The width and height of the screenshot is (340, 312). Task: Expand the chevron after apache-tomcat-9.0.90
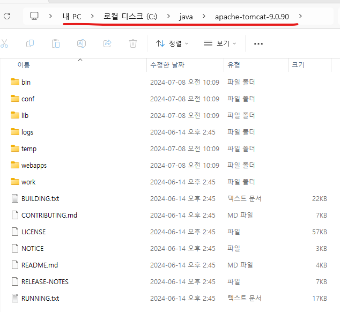(300, 16)
